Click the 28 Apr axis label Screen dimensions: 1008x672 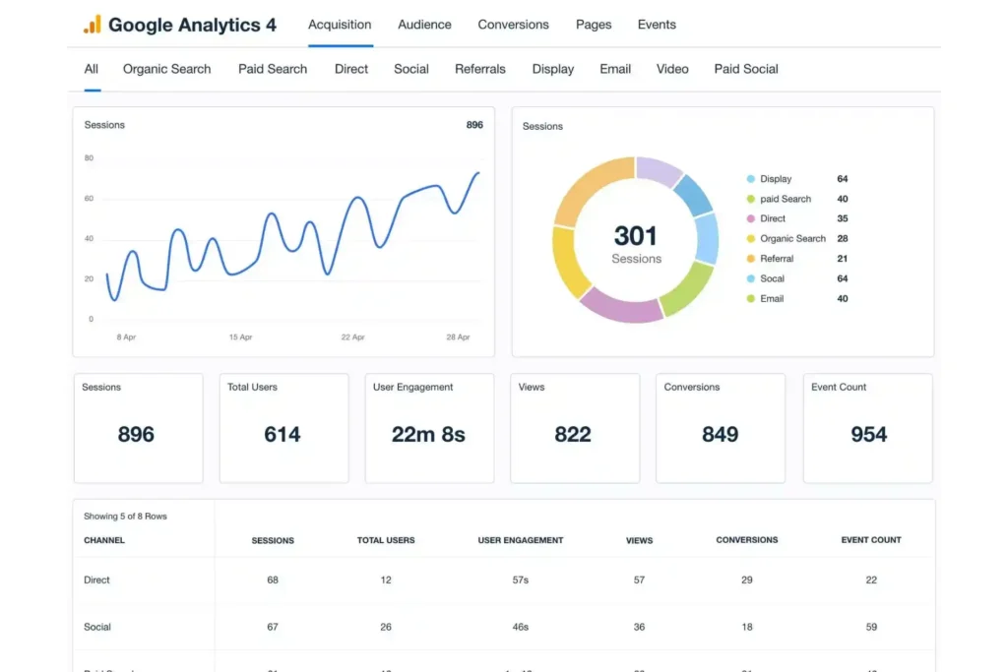[459, 336]
